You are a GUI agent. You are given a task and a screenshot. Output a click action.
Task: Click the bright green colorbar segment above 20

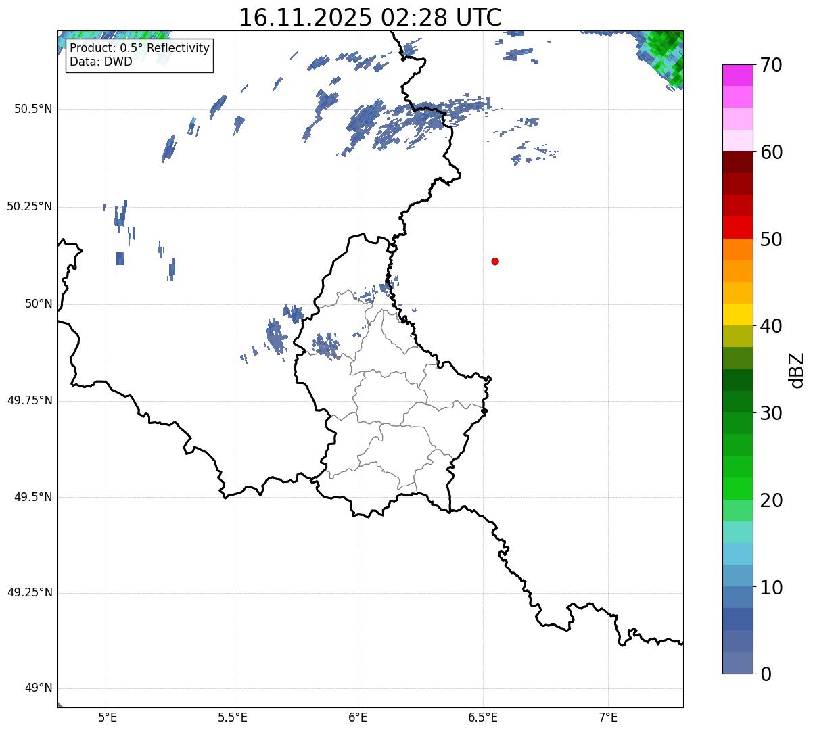click(738, 488)
